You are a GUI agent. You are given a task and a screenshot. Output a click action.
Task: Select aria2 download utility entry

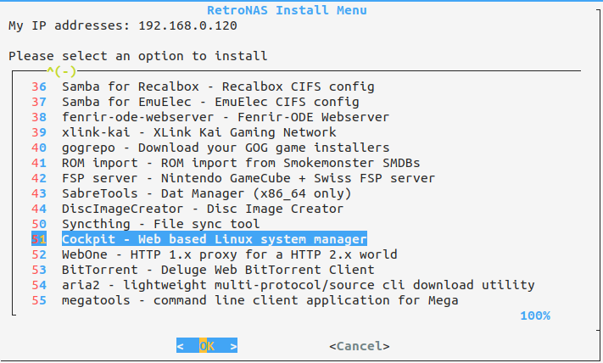[x=283, y=285]
